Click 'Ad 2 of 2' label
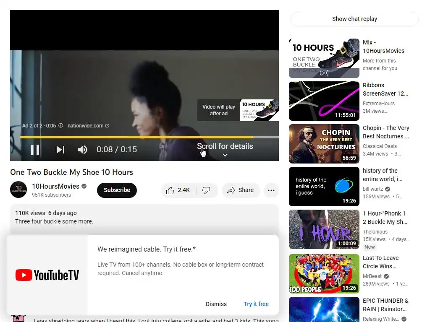 tap(32, 126)
